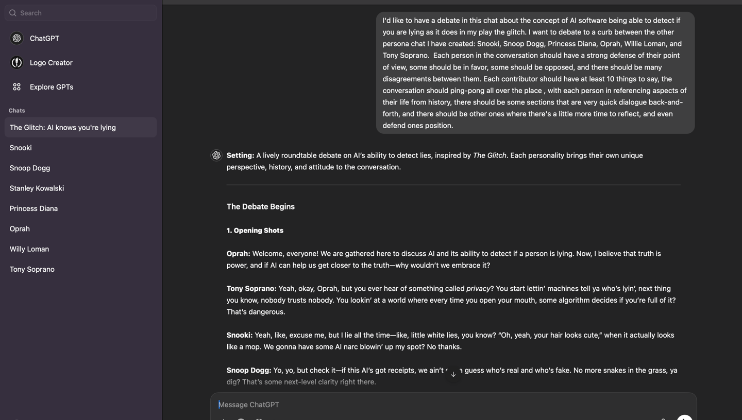
Task: Click the round send button in message box
Action: [x=684, y=417]
